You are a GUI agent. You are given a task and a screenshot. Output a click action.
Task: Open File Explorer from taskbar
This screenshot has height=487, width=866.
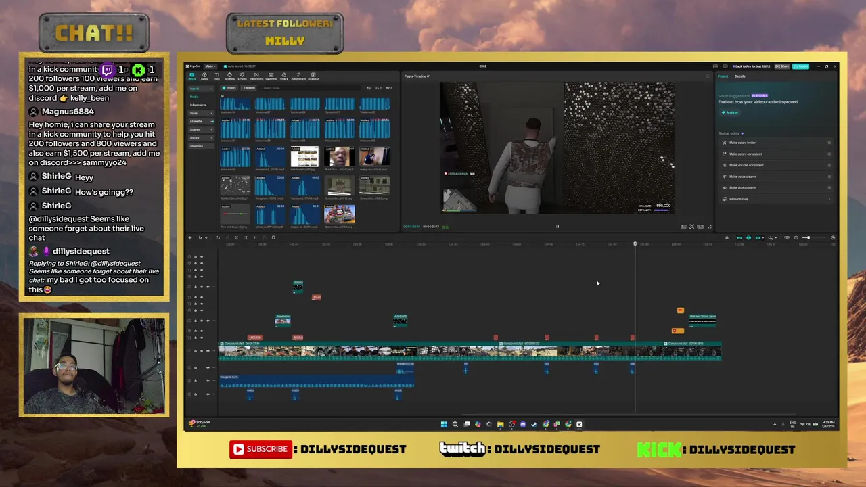(500, 424)
